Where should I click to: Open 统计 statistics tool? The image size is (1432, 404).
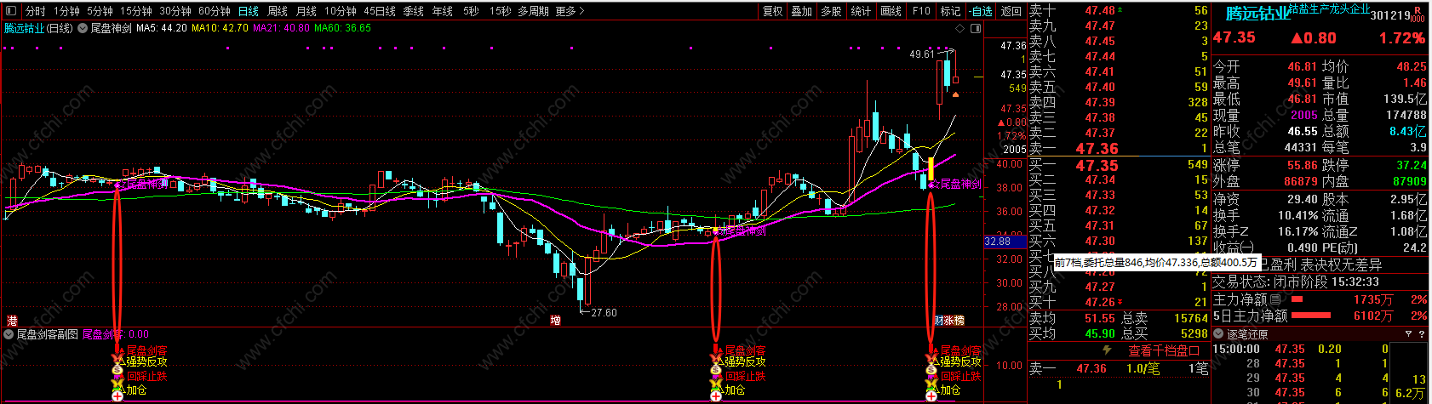click(862, 11)
